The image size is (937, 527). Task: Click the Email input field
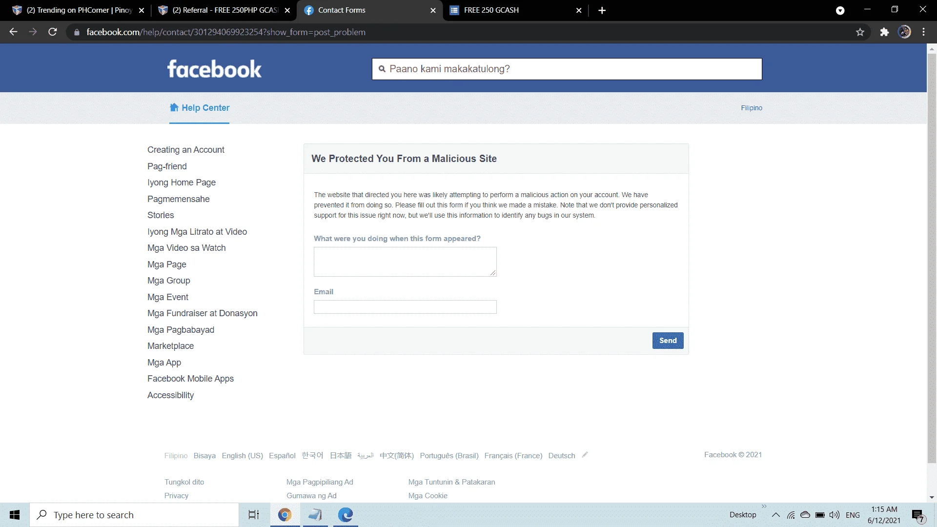coord(405,307)
